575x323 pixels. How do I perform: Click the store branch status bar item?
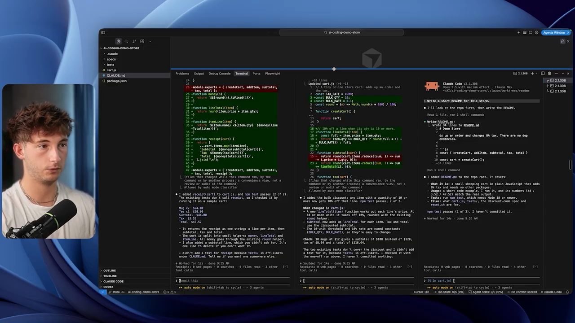[x=115, y=292]
